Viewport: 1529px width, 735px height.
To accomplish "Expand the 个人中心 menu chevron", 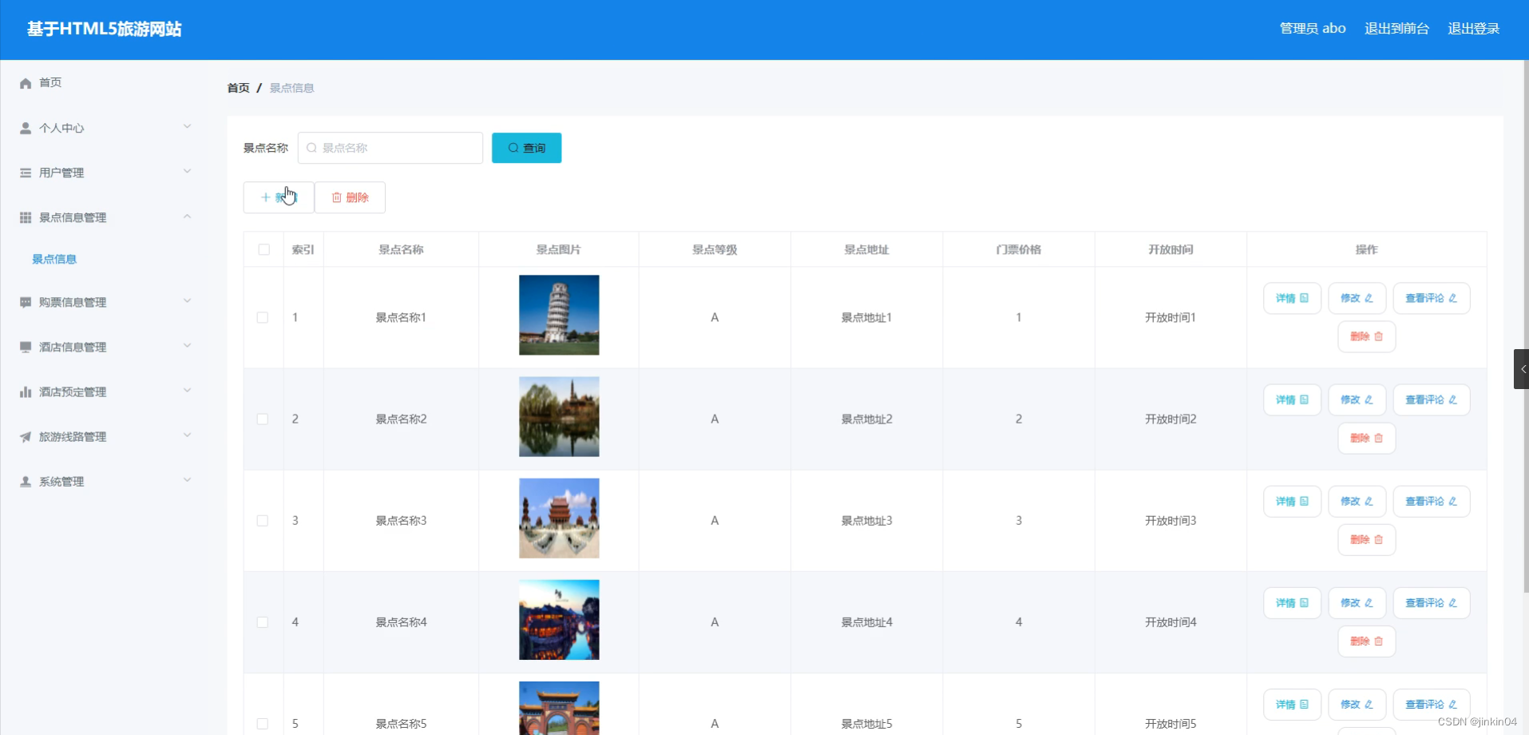I will click(187, 126).
